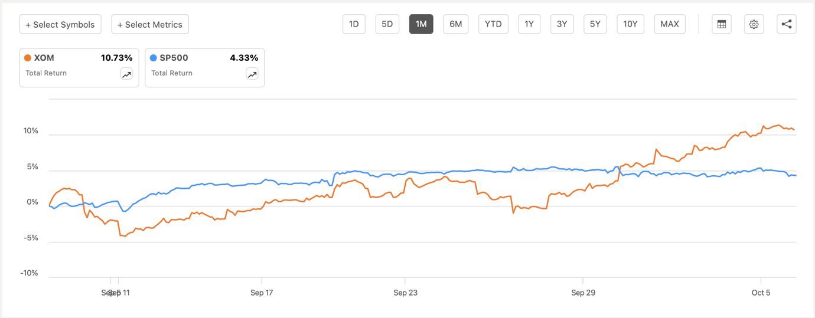Click the blue SP500 color dot
Image resolution: width=815 pixels, height=318 pixels.
(154, 58)
